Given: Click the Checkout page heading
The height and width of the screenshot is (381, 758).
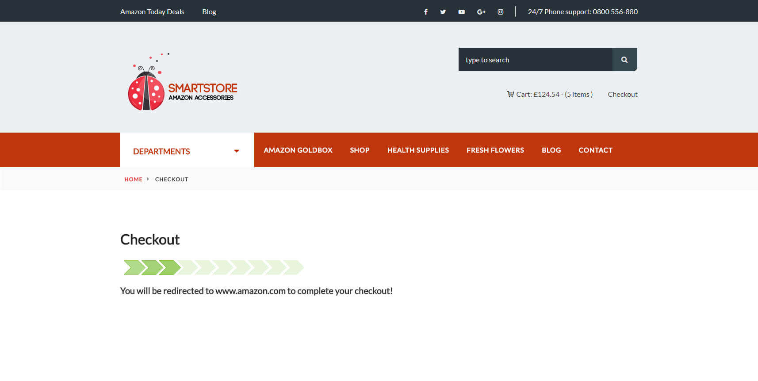Looking at the screenshot, I should point(150,240).
